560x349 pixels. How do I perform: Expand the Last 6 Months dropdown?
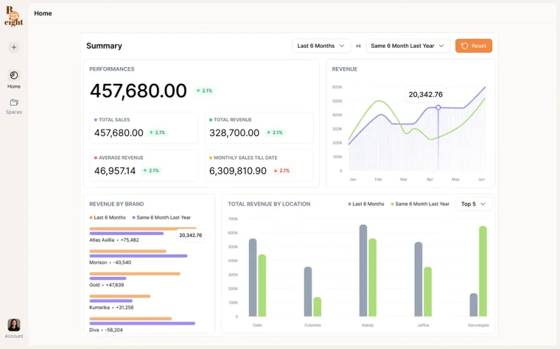point(321,45)
